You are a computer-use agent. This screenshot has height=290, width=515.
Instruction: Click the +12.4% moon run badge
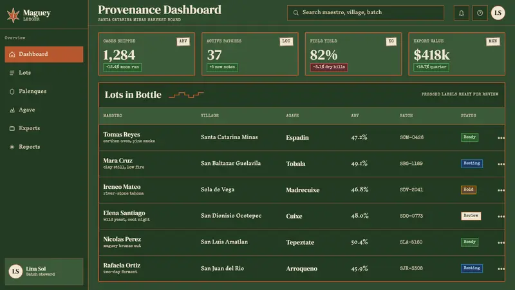pos(122,67)
